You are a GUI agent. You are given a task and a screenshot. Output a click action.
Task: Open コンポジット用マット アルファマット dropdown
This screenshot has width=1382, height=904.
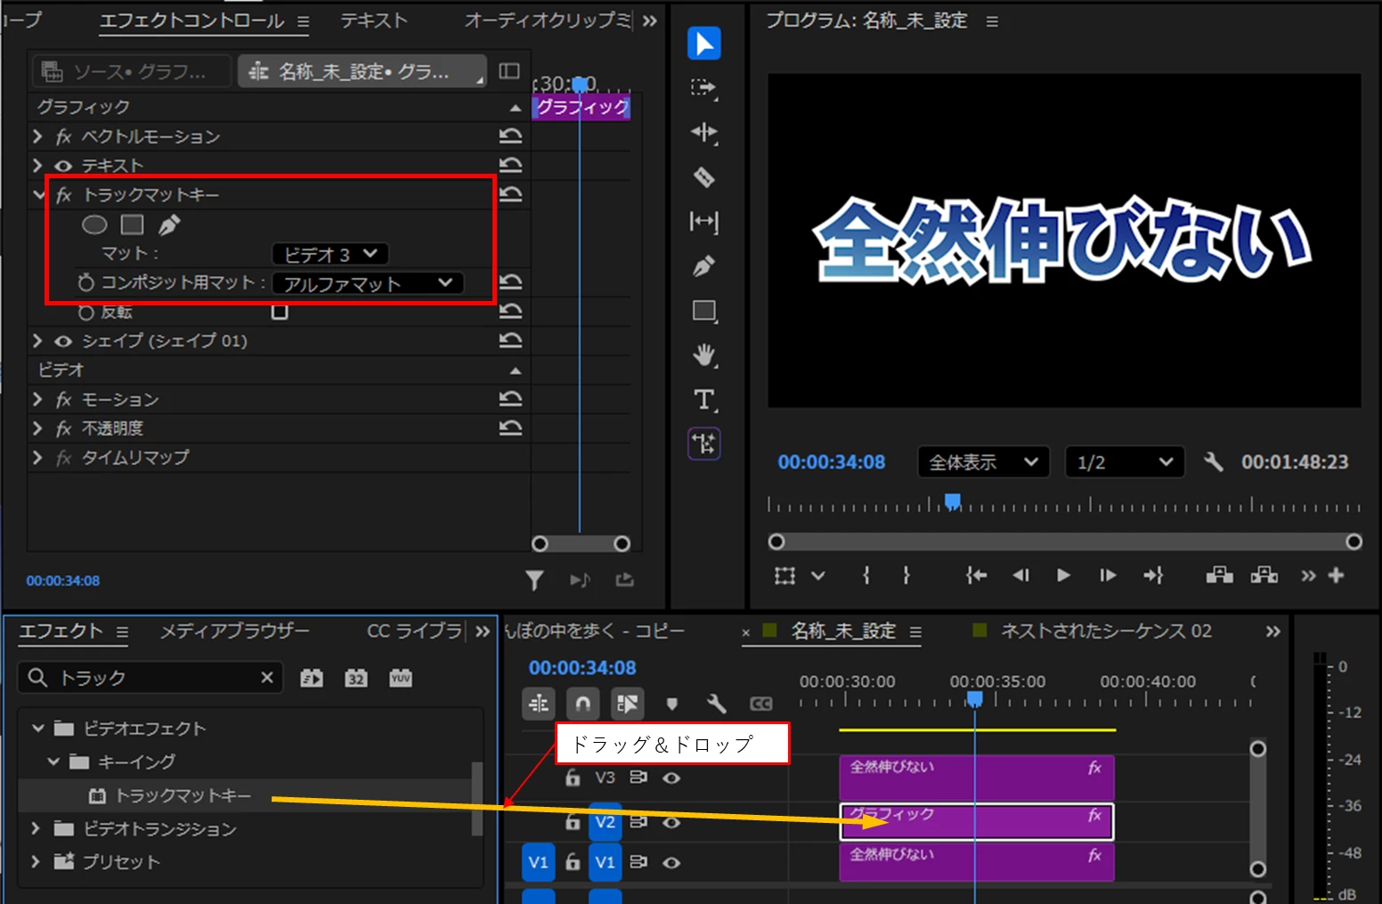click(x=369, y=283)
